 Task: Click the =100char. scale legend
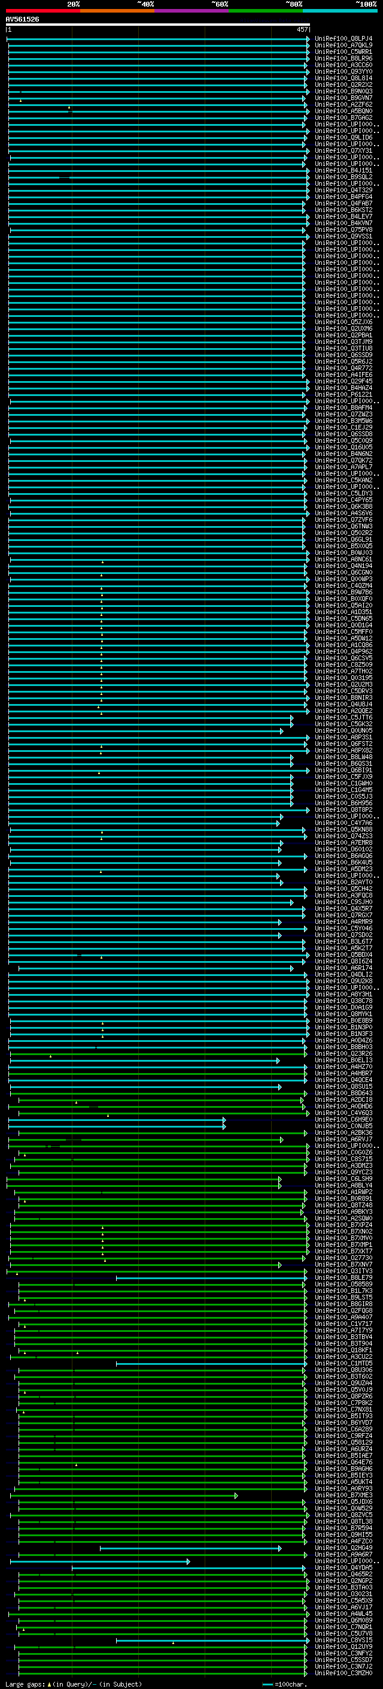[284, 1684]
